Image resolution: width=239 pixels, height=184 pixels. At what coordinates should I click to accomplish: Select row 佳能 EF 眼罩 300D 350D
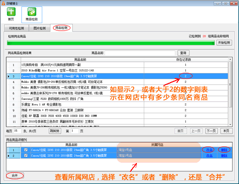click(x=117, y=116)
